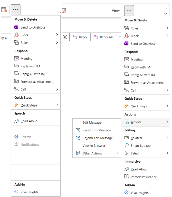This screenshot has height=197, width=172.
Task: Expand Call arrow in right menu
Action: 167,90
